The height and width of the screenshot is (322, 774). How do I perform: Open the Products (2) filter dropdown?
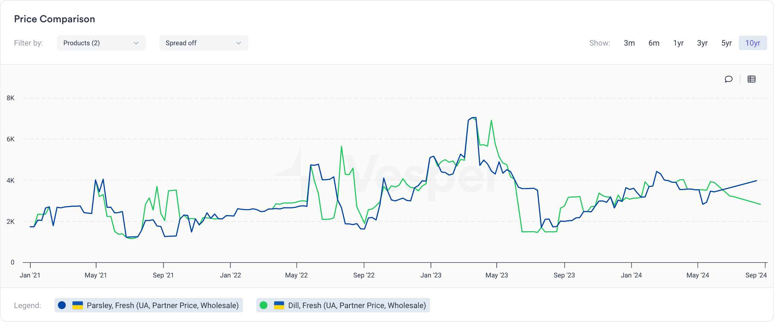101,43
